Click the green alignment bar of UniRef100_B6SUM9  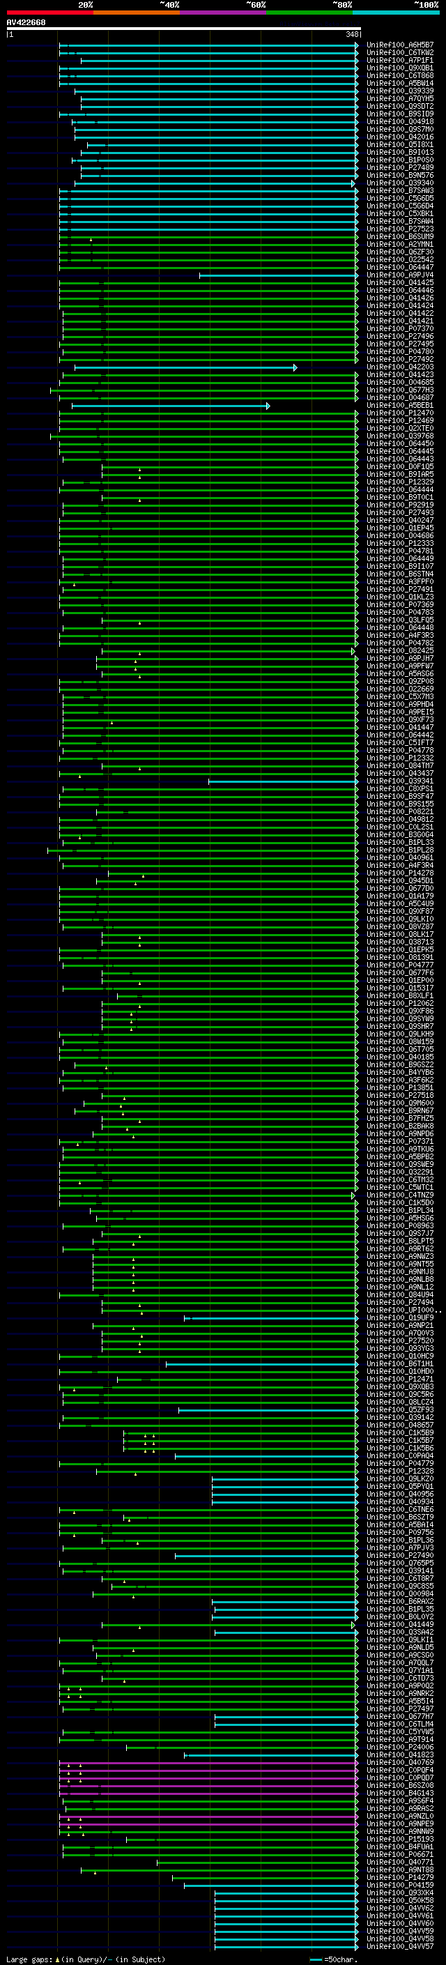tap(208, 236)
